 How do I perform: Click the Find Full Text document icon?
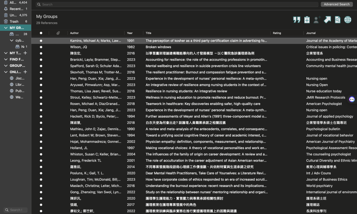point(337,20)
